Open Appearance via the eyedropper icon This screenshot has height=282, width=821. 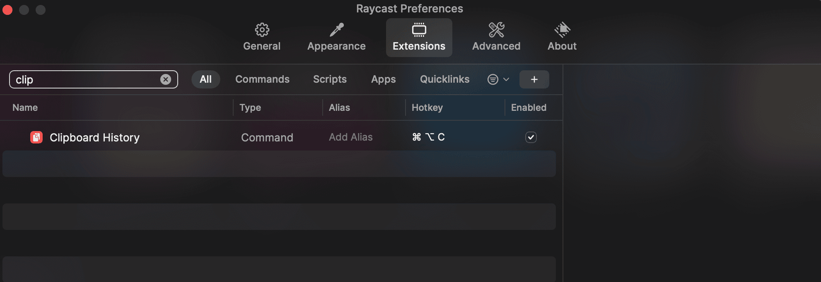coord(336,30)
